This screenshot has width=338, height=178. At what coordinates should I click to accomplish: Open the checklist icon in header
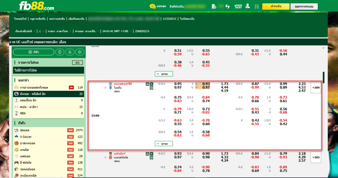pyautogui.click(x=256, y=7)
